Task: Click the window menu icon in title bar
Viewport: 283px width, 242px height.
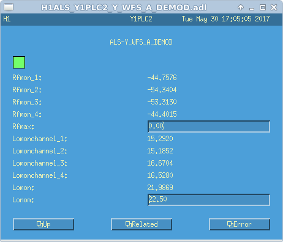Action: [9, 7]
